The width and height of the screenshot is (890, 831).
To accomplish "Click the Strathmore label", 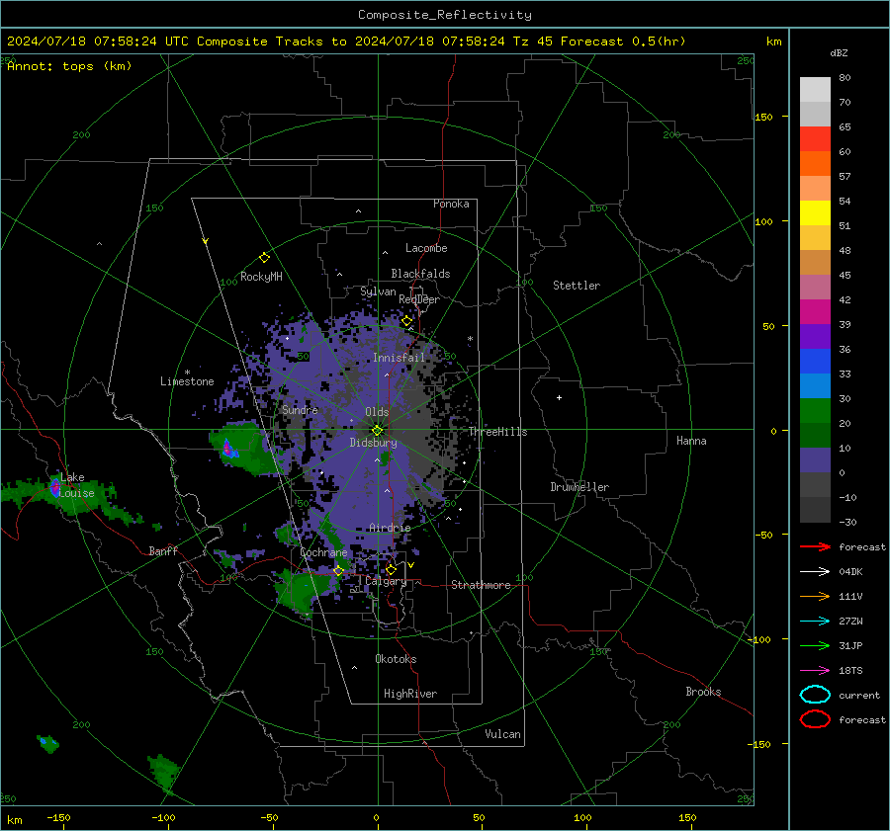I will 481,585.
